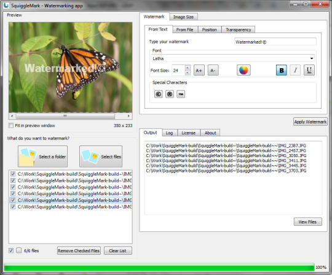Open the watermark color picker
The height and width of the screenshot is (275, 332).
(243, 70)
